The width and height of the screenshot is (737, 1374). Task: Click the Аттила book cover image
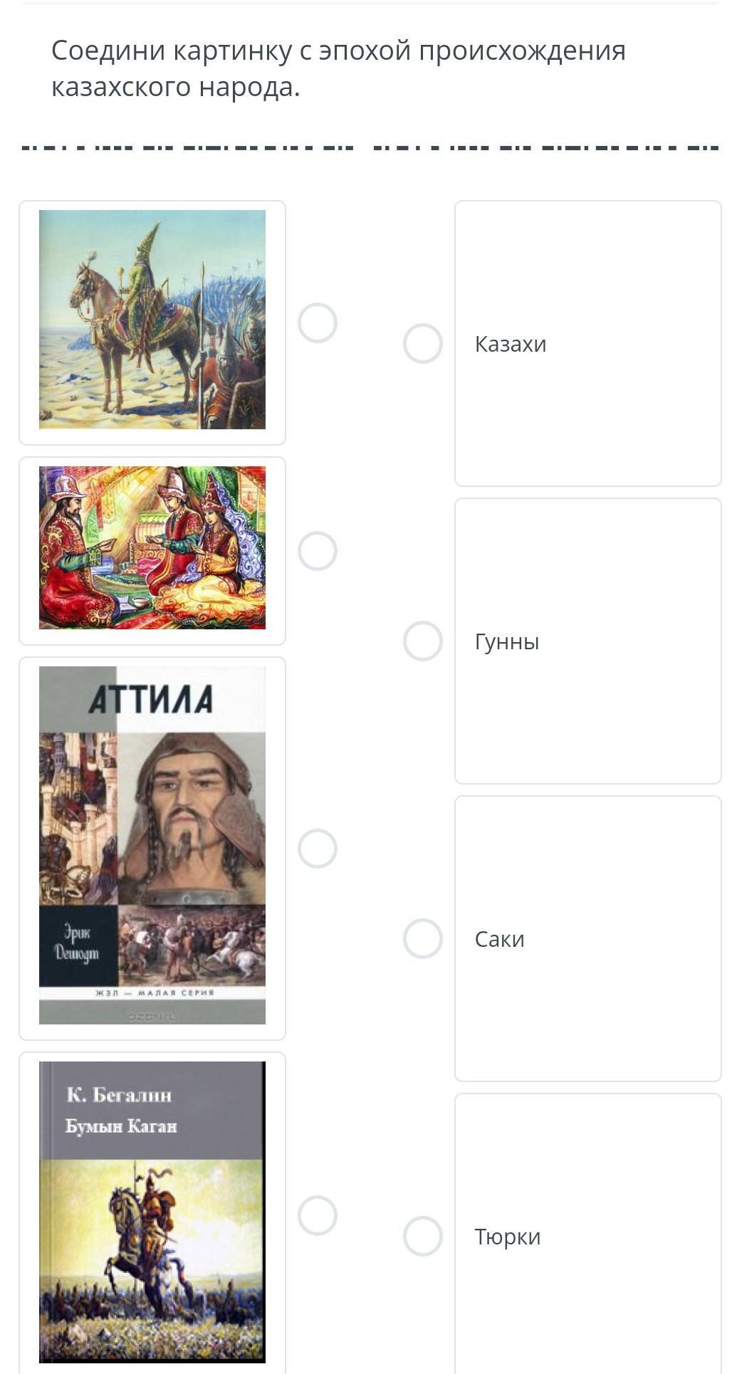pos(152,846)
